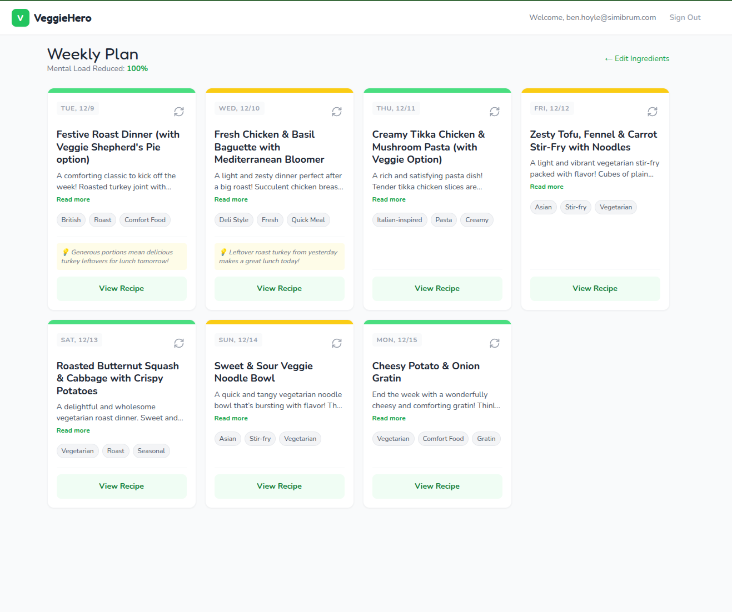Swap the Sunday 12/14 recipe
The height and width of the screenshot is (612, 732).
click(336, 343)
